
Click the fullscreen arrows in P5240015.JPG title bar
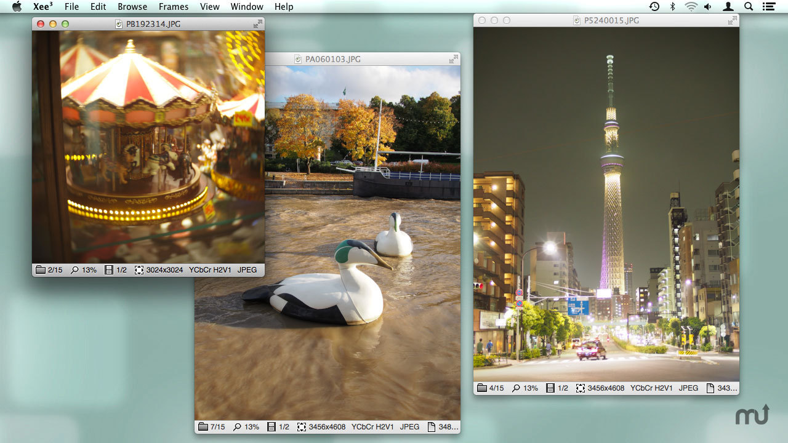click(x=732, y=20)
